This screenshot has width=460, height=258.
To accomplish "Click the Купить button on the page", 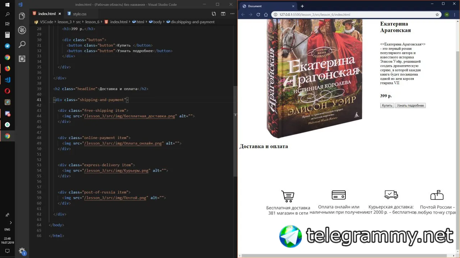I will coord(387,106).
